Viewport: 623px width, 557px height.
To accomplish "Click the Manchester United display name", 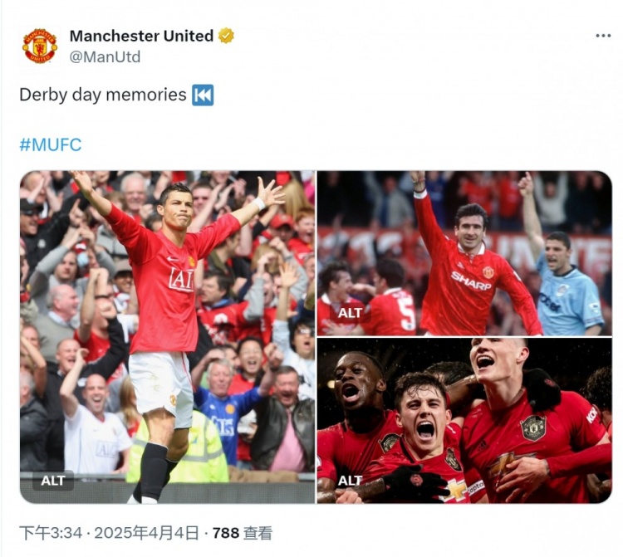I will (141, 37).
